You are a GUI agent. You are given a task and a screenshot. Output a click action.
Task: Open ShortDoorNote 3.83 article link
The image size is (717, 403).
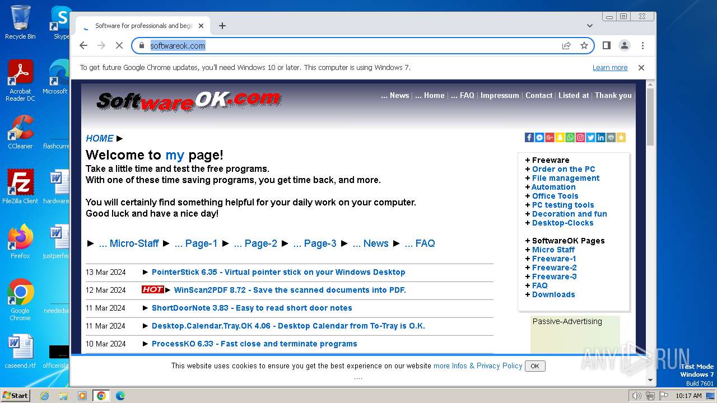click(x=252, y=308)
